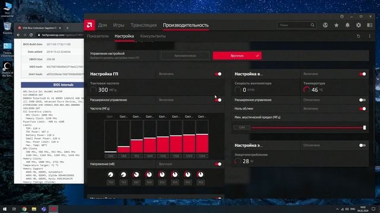Click the forward arrow in Chrome
Image resolution: width=380 pixels, height=213 pixels.
(25, 35)
